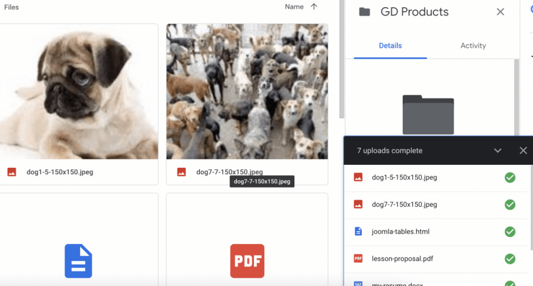This screenshot has height=286, width=533.
Task: Click the file list vertical scrollbar
Action: pyautogui.click(x=341, y=59)
